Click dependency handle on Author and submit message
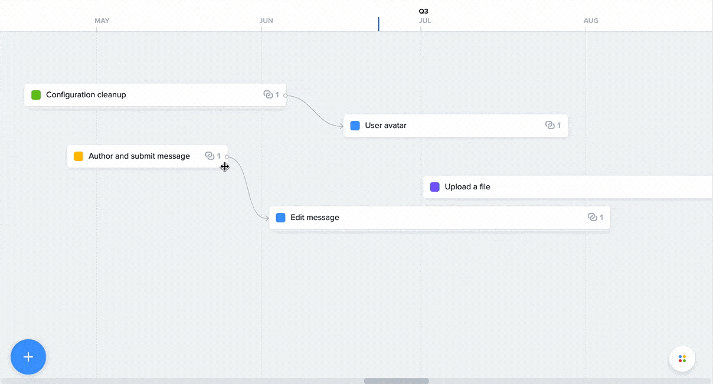This screenshot has height=384, width=713. tap(227, 157)
